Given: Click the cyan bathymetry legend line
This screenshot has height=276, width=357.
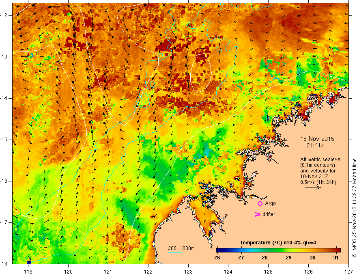Looking at the screenshot, I should coord(174,252).
